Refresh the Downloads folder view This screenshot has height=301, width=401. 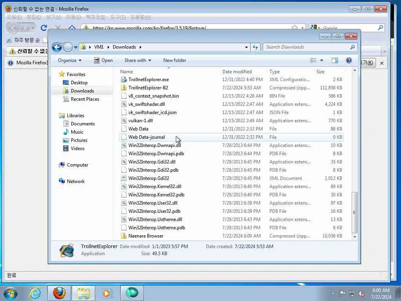(x=255, y=47)
